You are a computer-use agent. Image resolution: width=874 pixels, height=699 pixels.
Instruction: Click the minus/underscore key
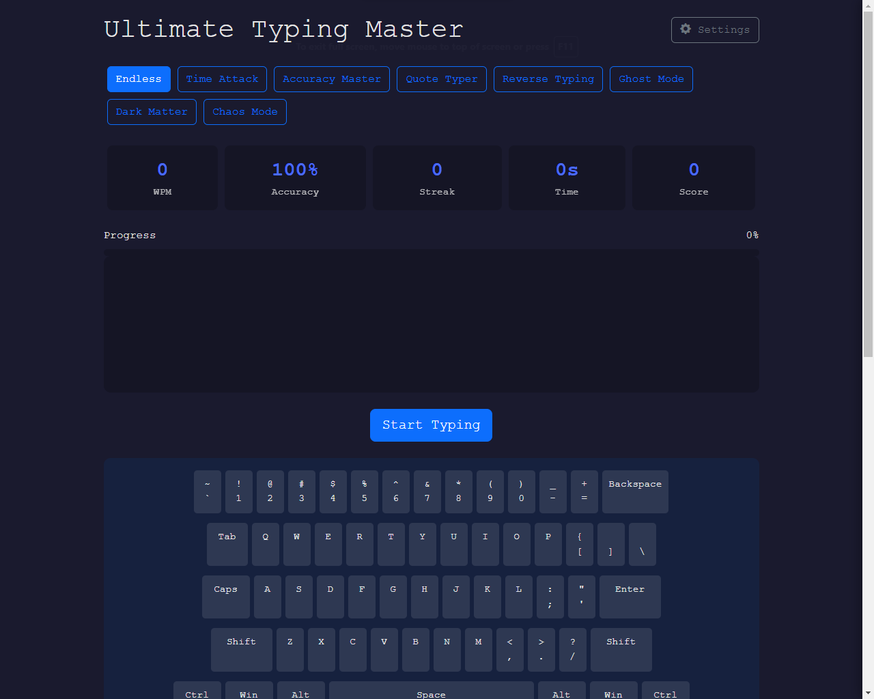[553, 491]
